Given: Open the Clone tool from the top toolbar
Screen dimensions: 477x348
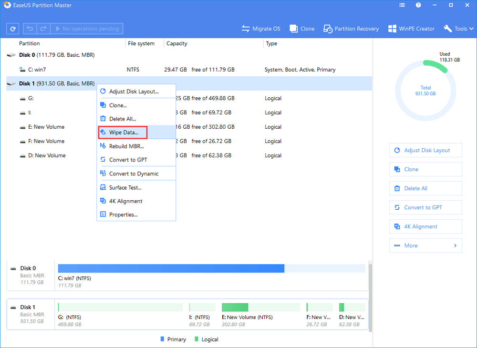Looking at the screenshot, I should 301,29.
